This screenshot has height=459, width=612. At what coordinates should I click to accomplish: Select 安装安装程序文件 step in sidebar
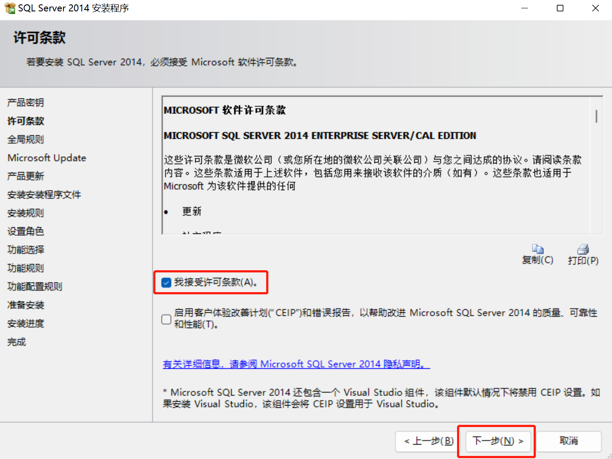coord(44,194)
